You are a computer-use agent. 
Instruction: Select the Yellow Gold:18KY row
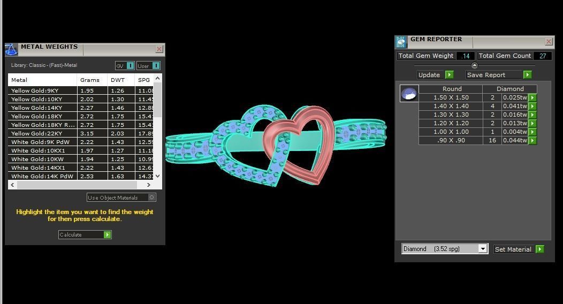[x=81, y=116]
